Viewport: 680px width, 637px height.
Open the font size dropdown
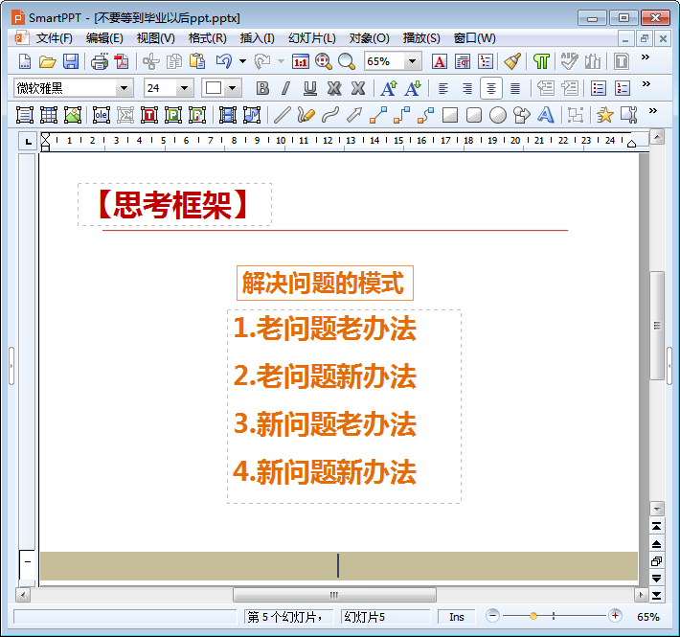184,88
